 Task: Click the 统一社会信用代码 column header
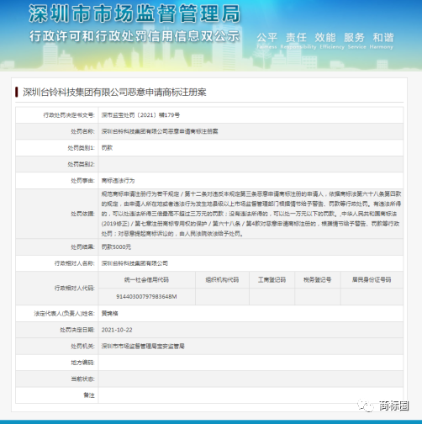point(146,279)
